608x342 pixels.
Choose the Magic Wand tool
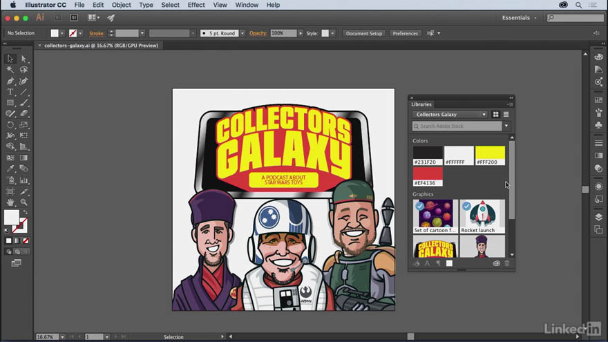pos(10,70)
